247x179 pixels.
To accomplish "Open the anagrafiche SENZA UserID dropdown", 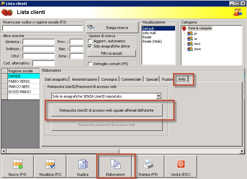I will [x=159, y=96].
